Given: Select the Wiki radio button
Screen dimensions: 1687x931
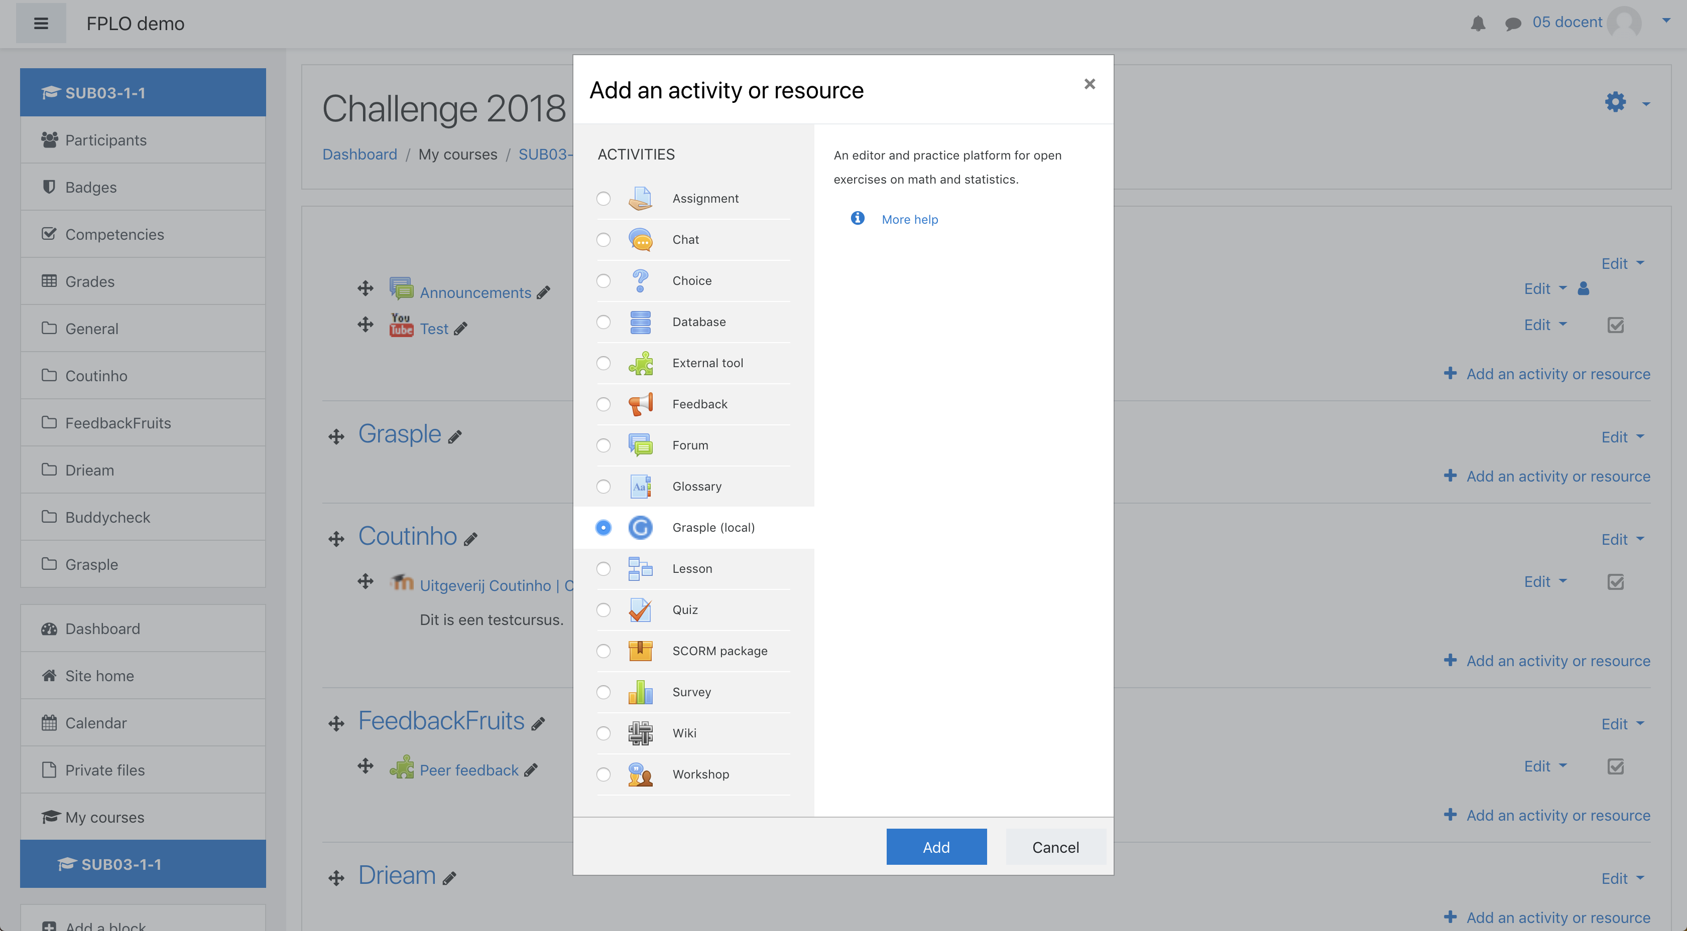Looking at the screenshot, I should pyautogui.click(x=603, y=733).
